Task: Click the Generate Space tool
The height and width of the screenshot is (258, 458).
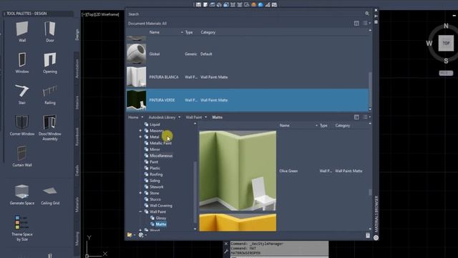Action: pos(22,194)
